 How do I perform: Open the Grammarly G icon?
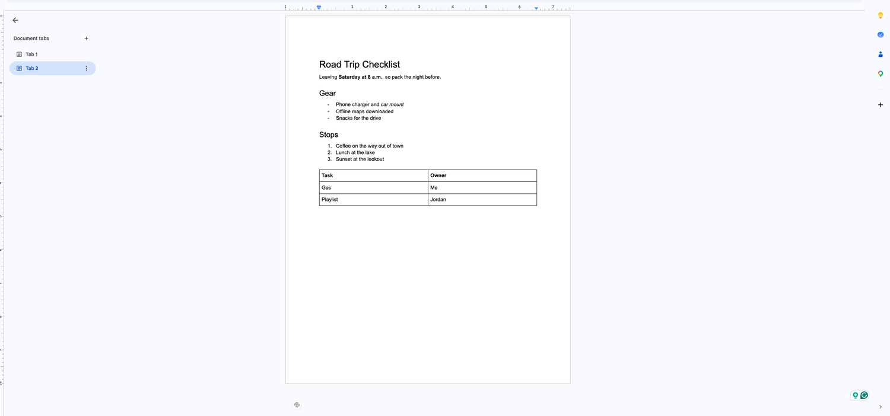[x=864, y=395]
